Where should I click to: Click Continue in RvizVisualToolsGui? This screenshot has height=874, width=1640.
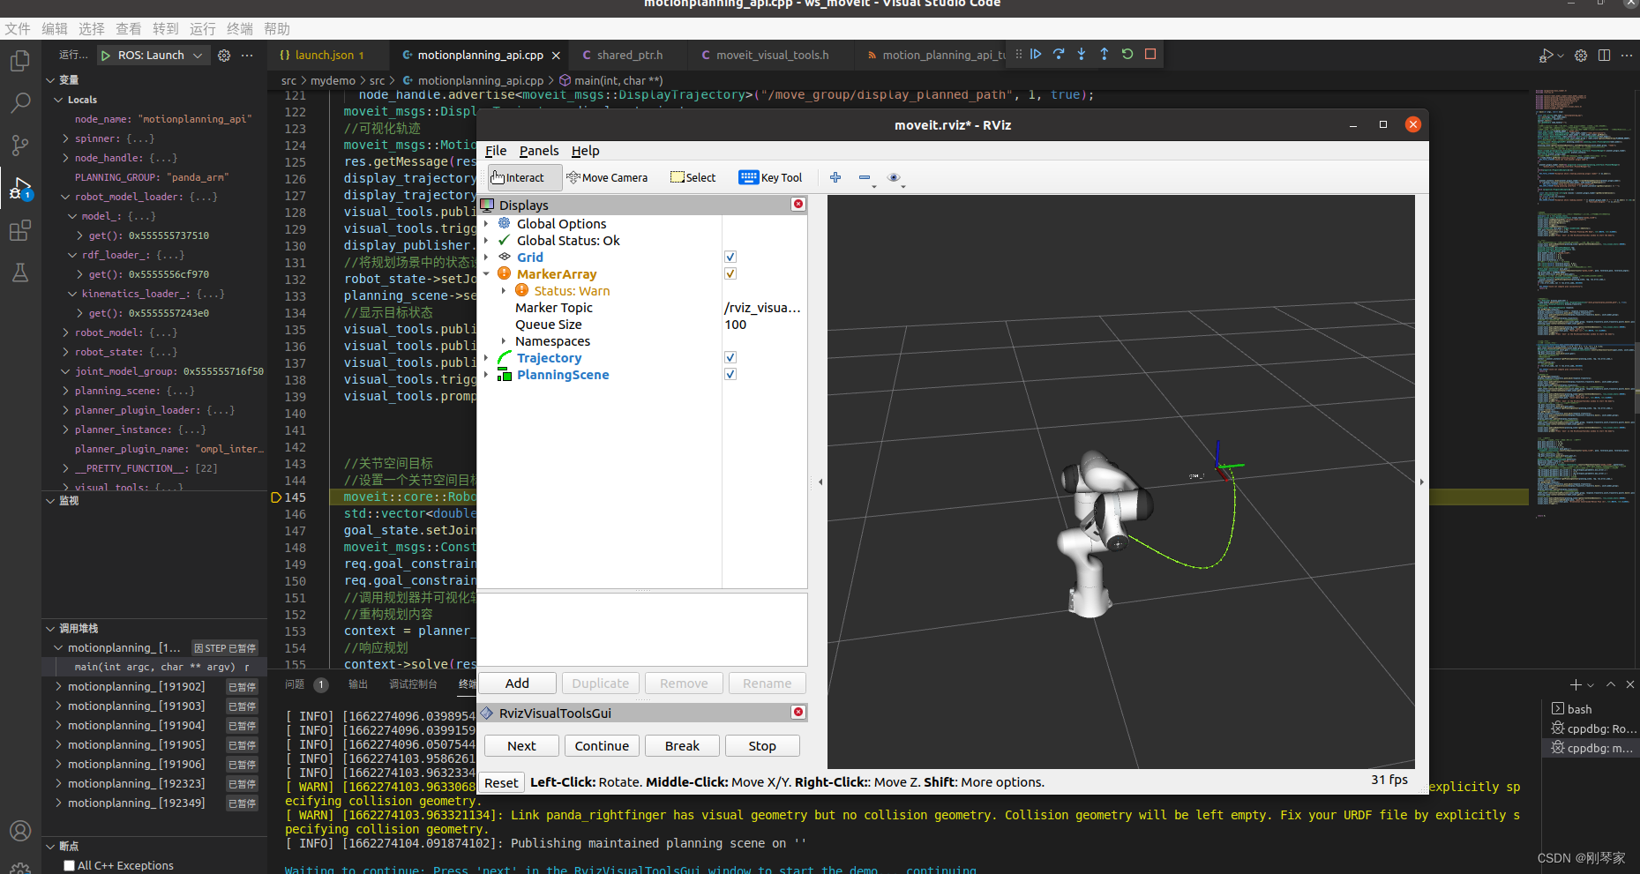602,746
